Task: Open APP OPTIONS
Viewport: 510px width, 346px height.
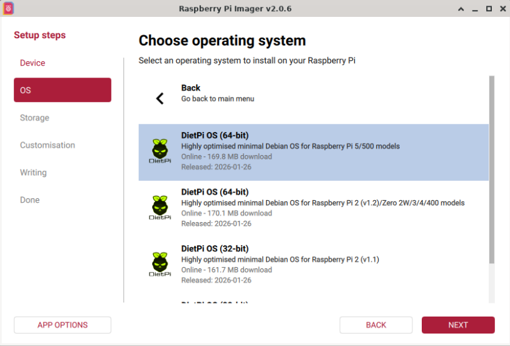Action: (x=63, y=325)
